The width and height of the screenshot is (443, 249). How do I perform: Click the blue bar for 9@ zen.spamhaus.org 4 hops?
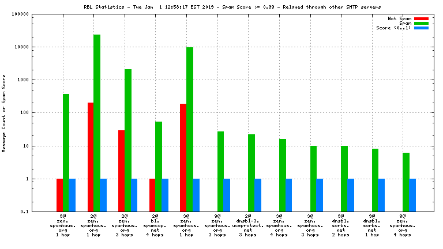(412, 195)
